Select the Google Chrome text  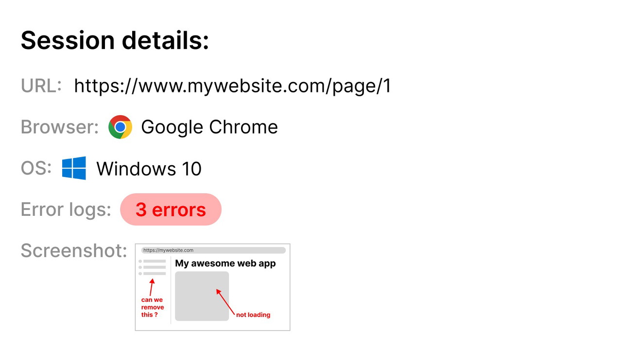coord(209,127)
